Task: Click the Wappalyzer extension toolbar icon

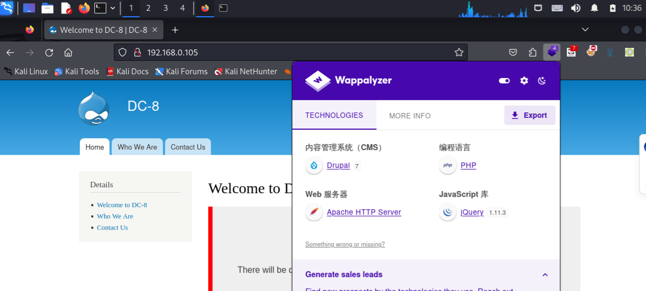Action: click(552, 52)
